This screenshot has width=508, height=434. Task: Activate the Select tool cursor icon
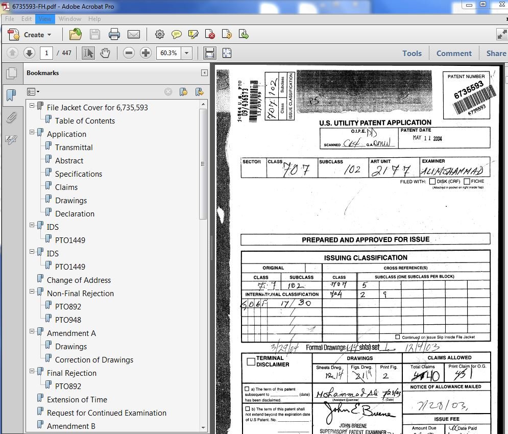coord(88,53)
